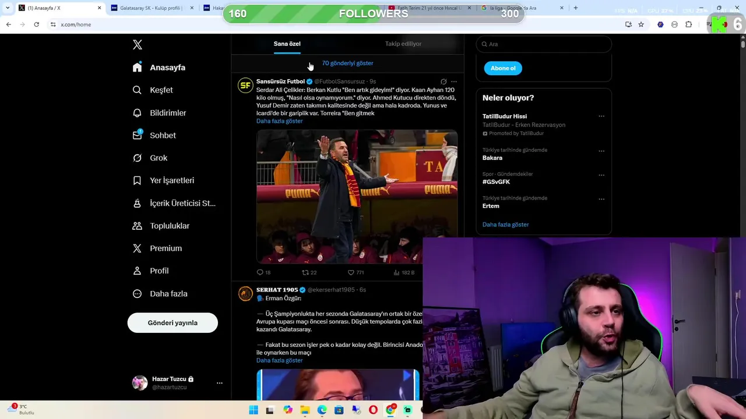The height and width of the screenshot is (419, 746).
Task: Show more trends under Neler oluyor
Action: tap(505, 225)
